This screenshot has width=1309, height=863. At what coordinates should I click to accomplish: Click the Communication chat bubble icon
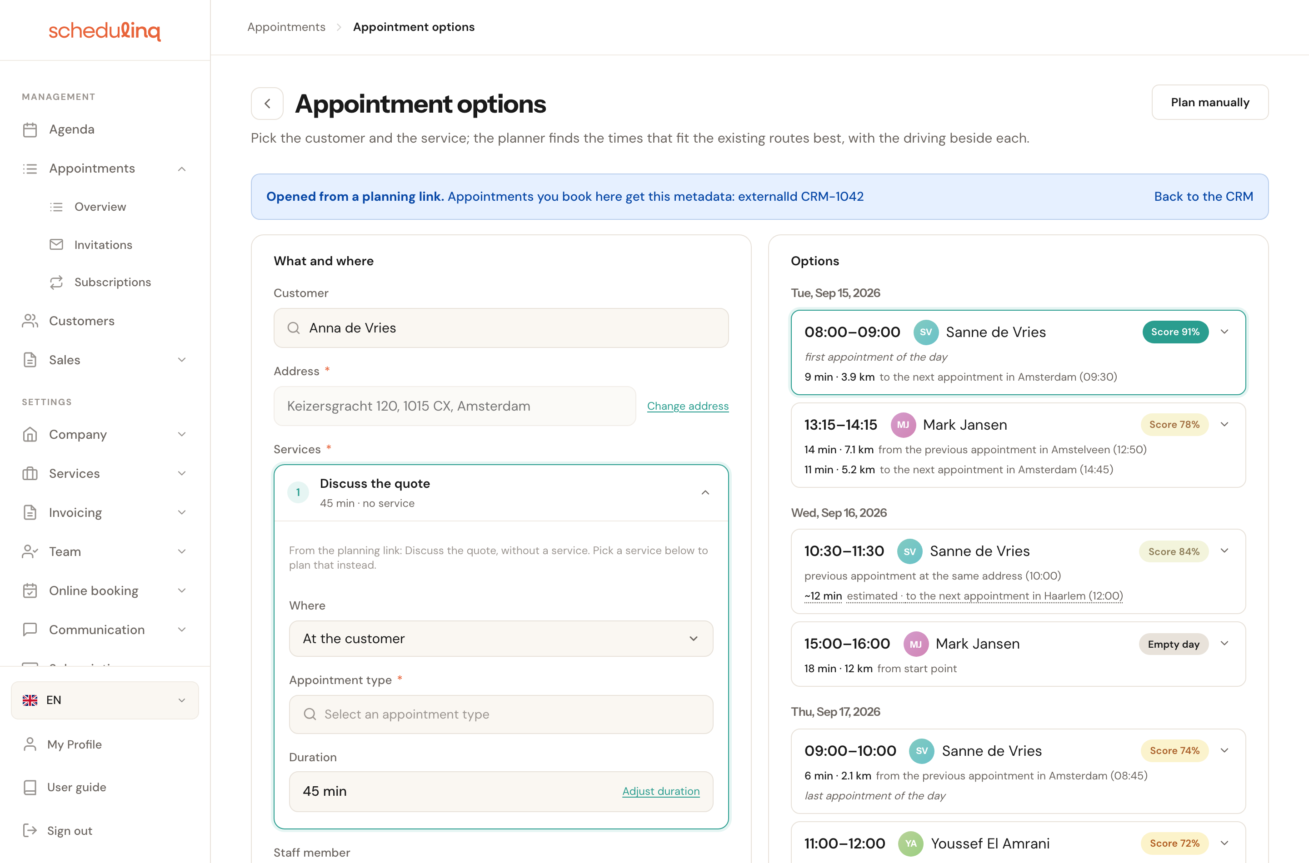(30, 630)
